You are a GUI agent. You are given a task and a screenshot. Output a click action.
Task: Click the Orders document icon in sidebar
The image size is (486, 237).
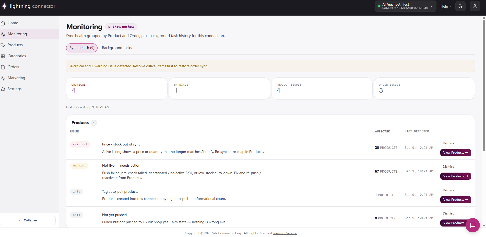coord(3,67)
